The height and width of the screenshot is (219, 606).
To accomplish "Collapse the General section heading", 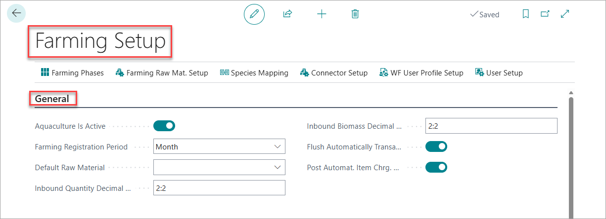I will coord(52,99).
